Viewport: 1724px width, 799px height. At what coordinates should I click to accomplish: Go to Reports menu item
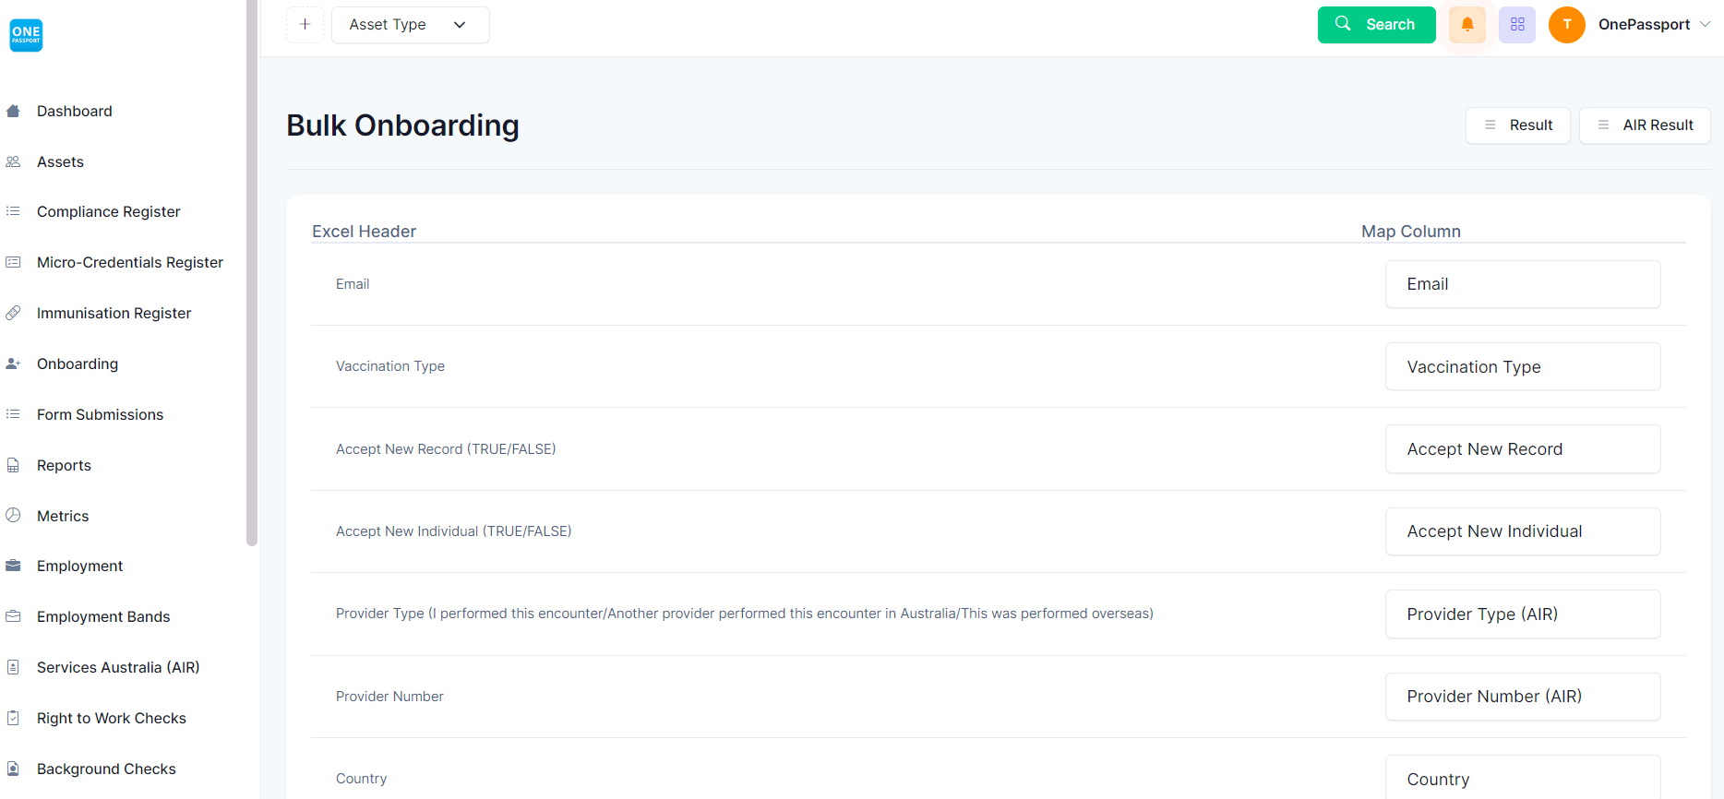[x=64, y=465]
